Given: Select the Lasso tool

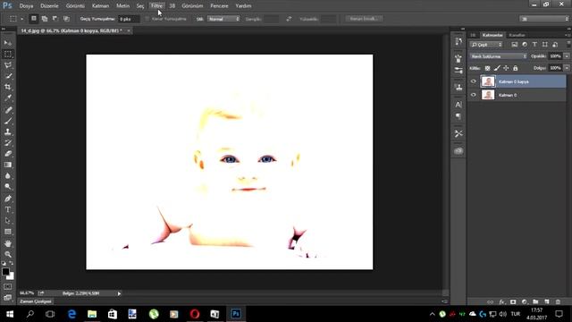Looking at the screenshot, I should (x=8, y=65).
